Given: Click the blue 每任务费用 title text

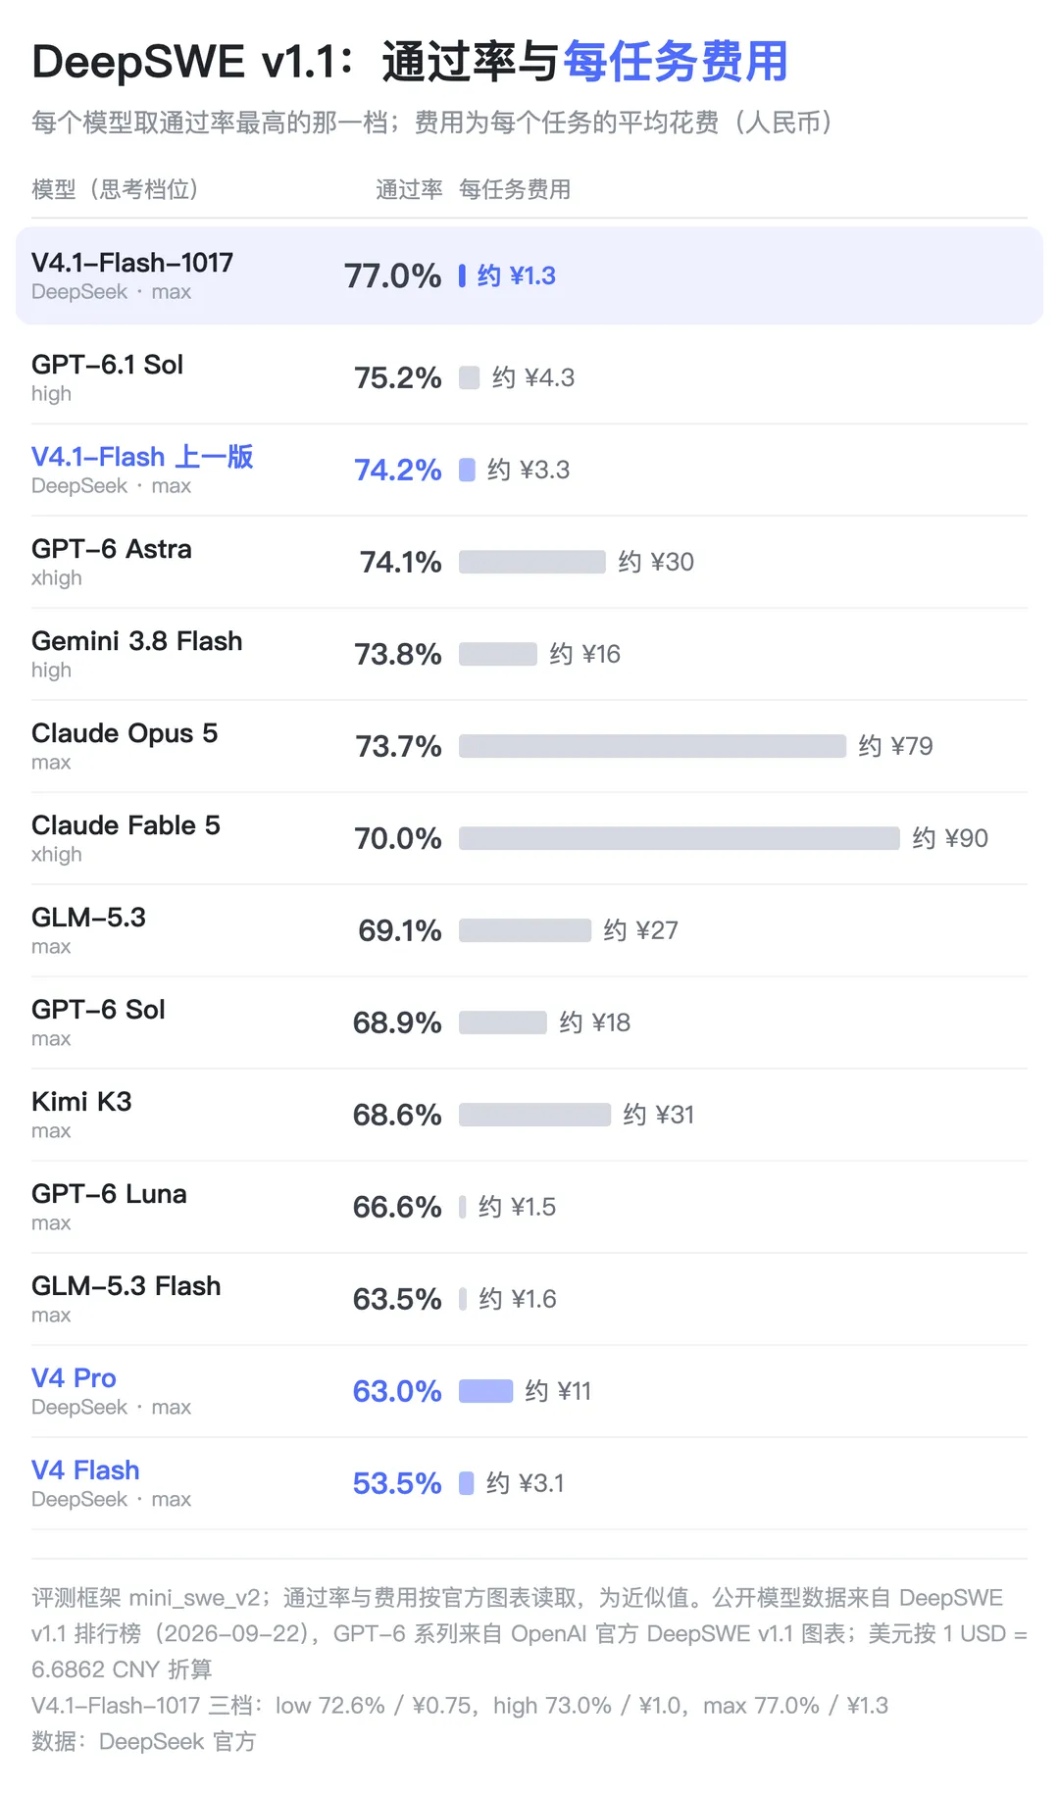Looking at the screenshot, I should tap(676, 62).
